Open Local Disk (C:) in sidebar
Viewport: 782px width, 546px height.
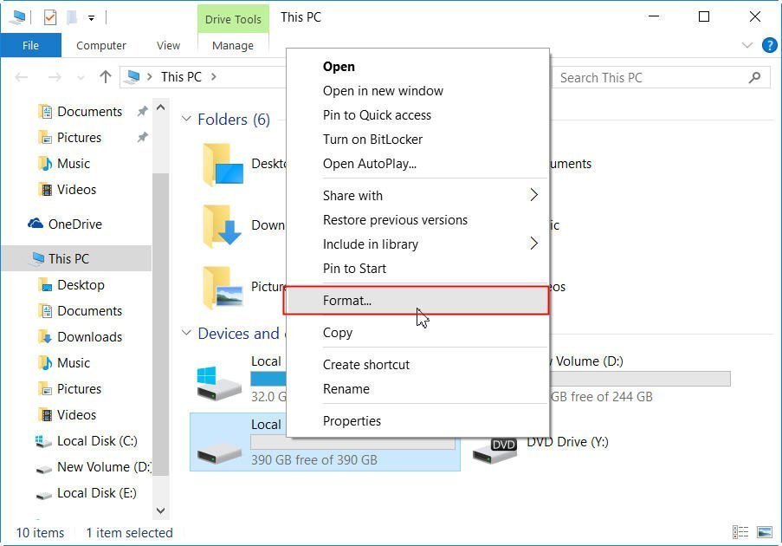[97, 440]
